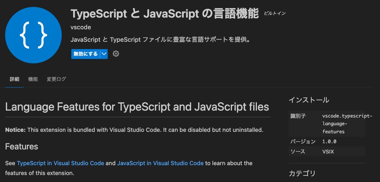Click the Language Features for TypeScript heading
This screenshot has width=380, height=182.
click(x=137, y=107)
